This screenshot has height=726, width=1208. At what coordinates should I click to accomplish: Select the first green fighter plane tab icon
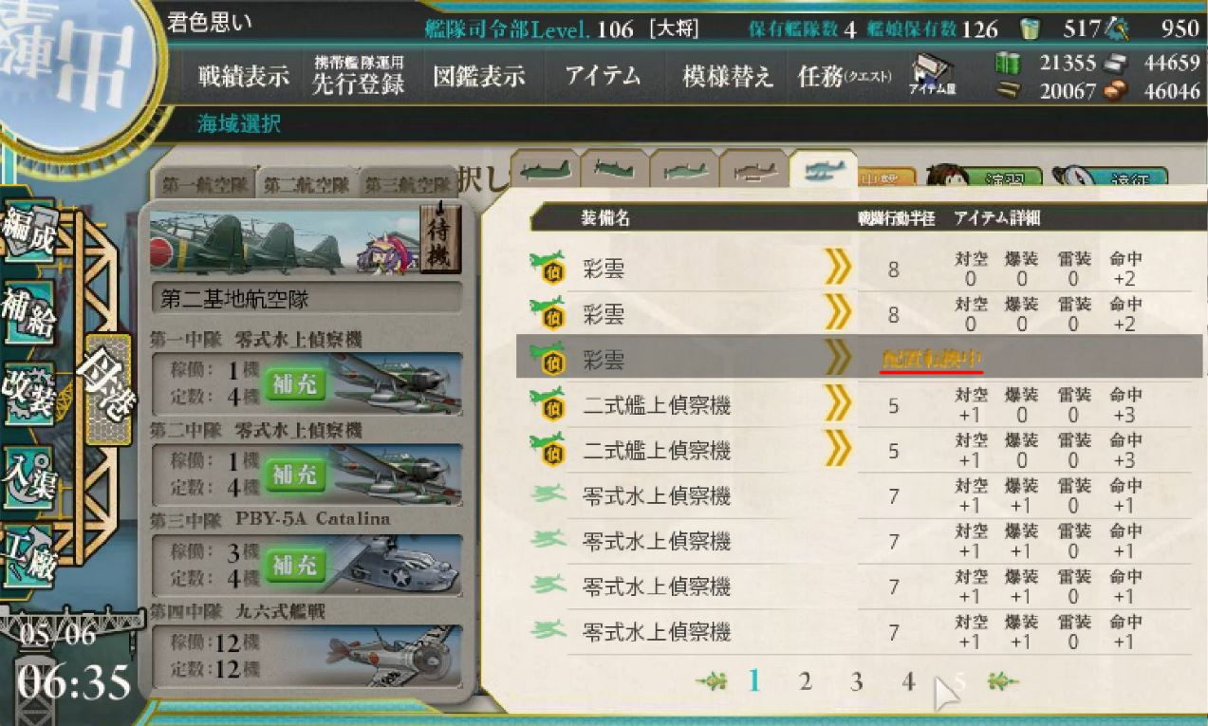[545, 171]
